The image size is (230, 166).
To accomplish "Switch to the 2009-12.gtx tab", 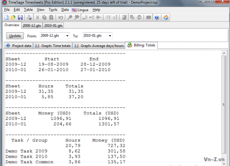I will coord(32,25).
